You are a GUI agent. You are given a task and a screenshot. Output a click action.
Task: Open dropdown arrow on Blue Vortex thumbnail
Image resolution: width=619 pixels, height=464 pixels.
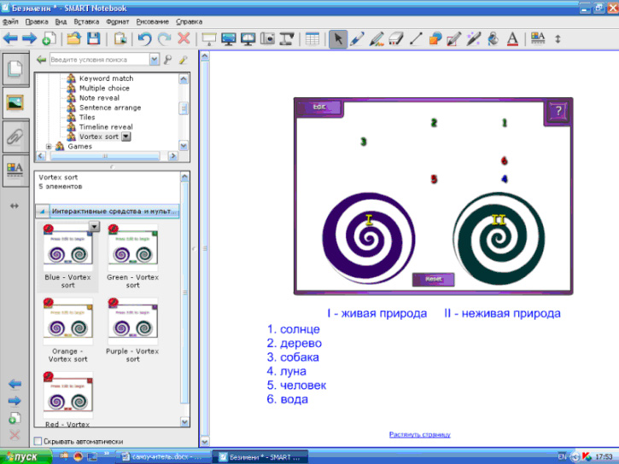[94, 226]
